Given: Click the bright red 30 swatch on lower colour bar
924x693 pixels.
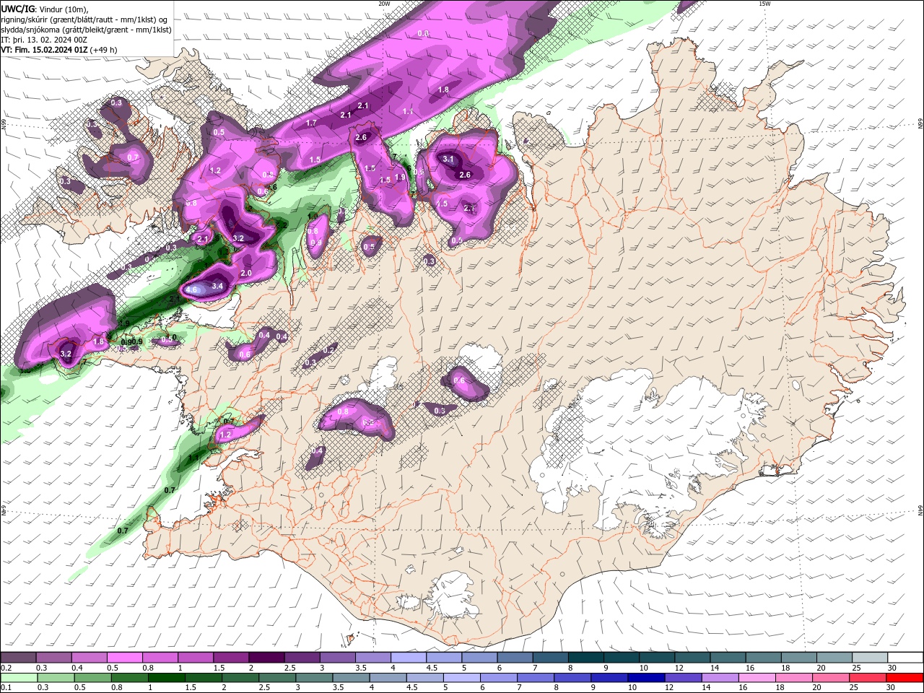Looking at the screenshot, I should pos(905,678).
